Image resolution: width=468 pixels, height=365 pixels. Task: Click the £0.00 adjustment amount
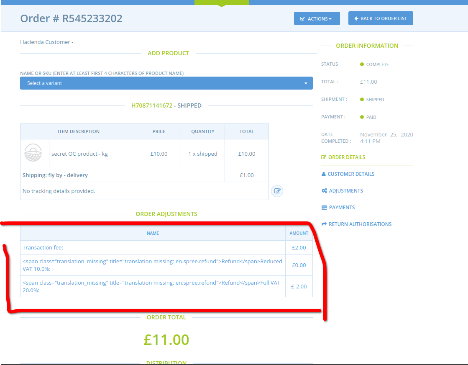coord(299,265)
